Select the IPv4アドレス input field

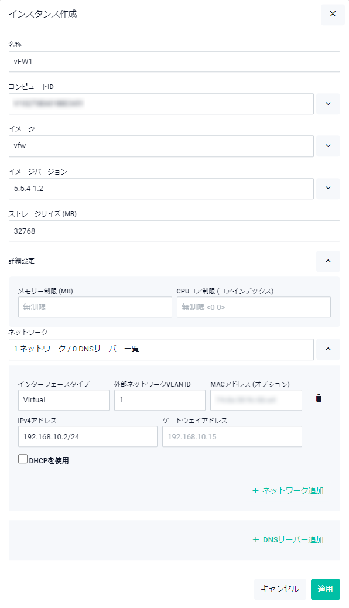(88, 436)
